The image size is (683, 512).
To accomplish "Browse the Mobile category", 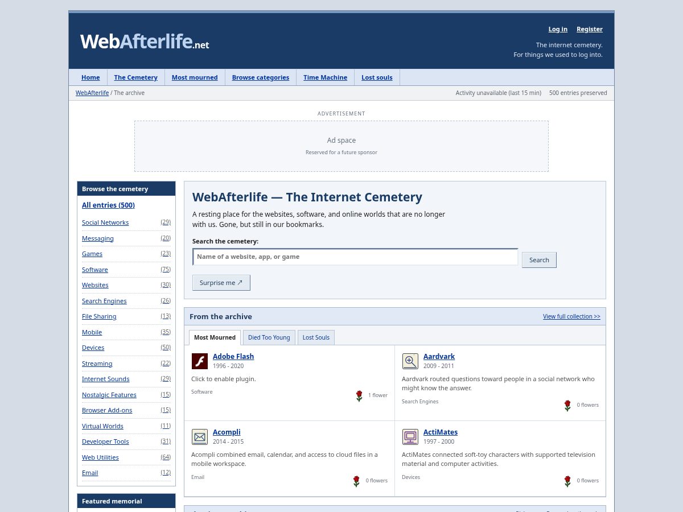I will 92,332.
